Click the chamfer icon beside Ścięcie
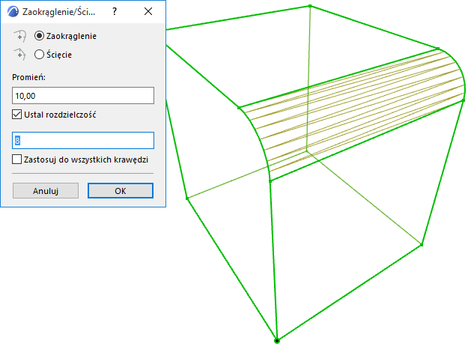468x346 pixels. point(20,55)
